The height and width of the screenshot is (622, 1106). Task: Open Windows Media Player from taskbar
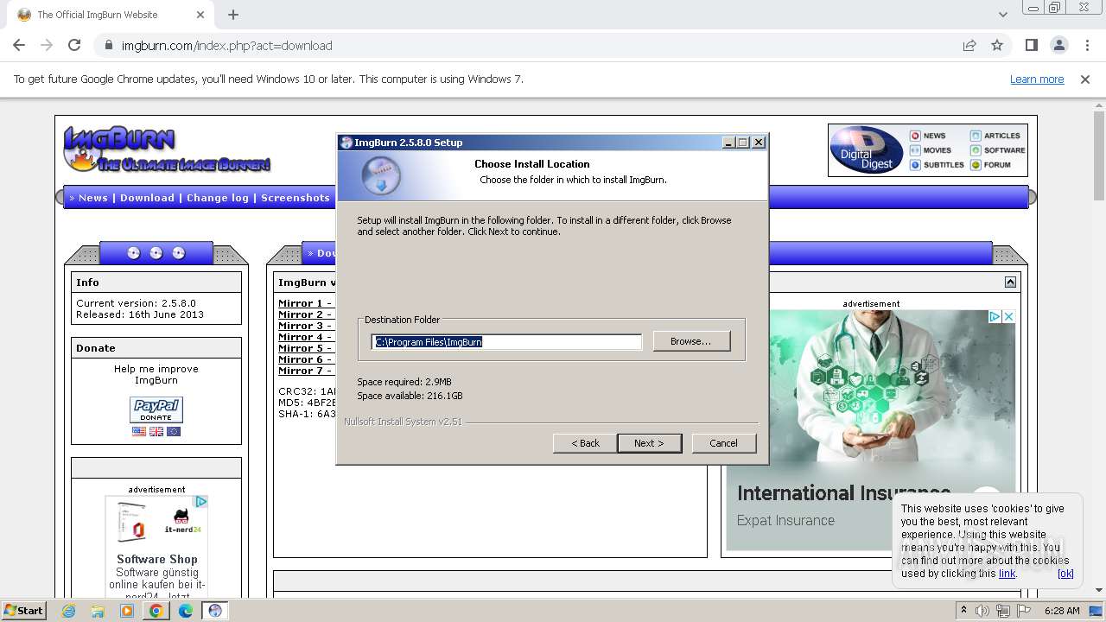[127, 611]
